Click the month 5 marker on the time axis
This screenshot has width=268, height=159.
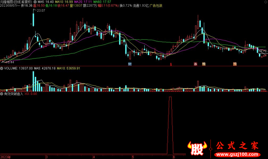(133, 157)
